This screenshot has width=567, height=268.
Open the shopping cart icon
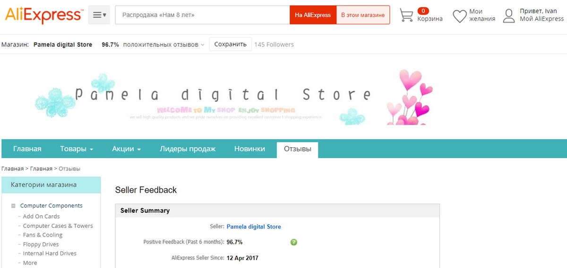[406, 15]
